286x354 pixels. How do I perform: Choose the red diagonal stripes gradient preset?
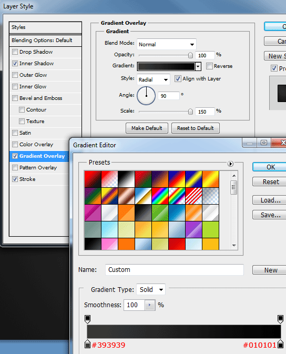193,196
